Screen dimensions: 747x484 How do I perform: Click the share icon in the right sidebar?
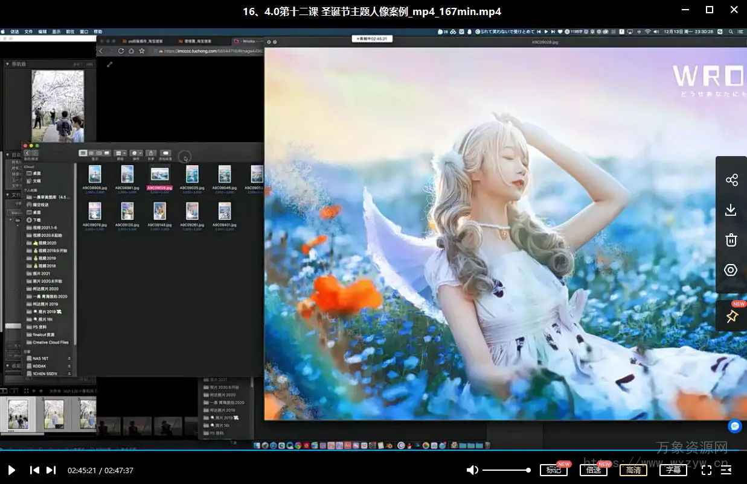click(x=731, y=180)
